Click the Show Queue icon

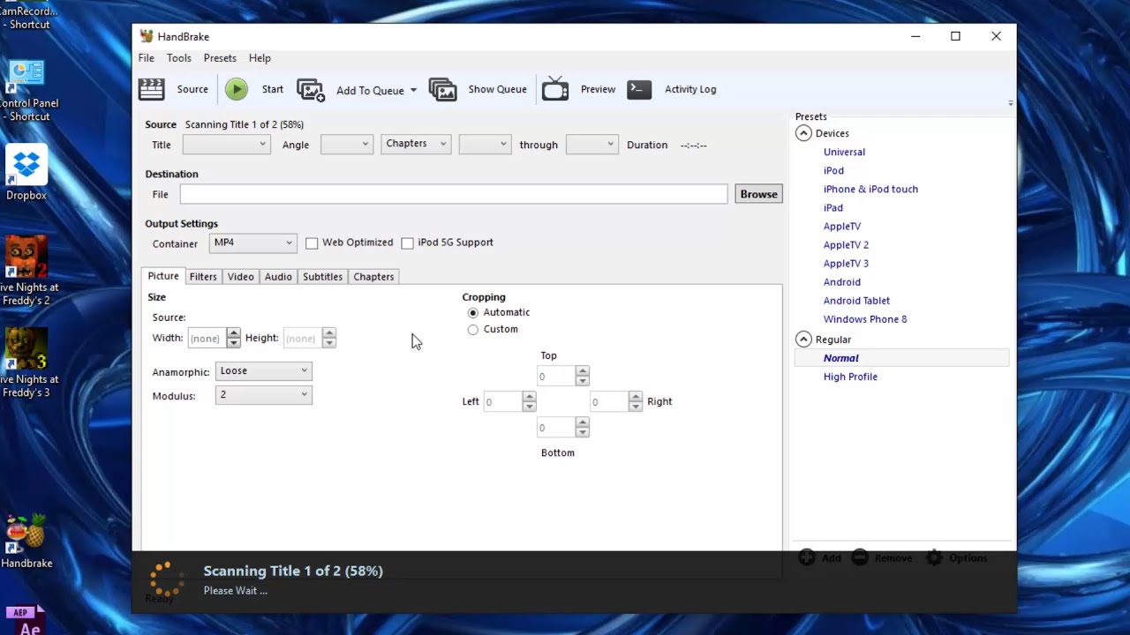pyautogui.click(x=442, y=89)
